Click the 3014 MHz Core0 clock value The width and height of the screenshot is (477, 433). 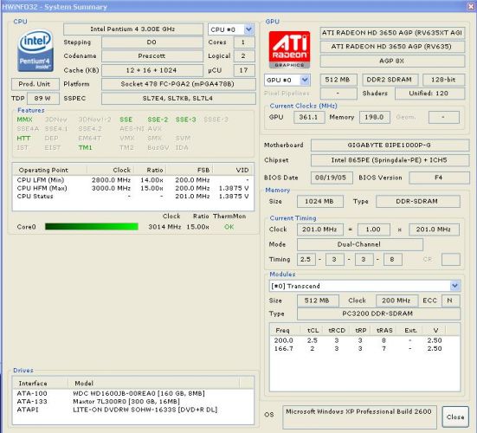pos(164,227)
